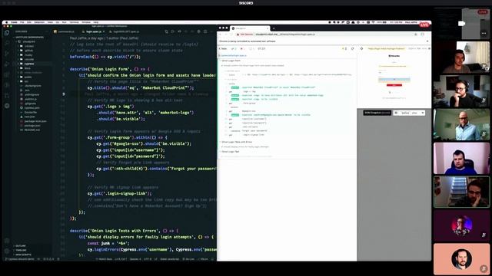Click the red login button in app preview
Screen dimensions: 492x276
[394, 85]
